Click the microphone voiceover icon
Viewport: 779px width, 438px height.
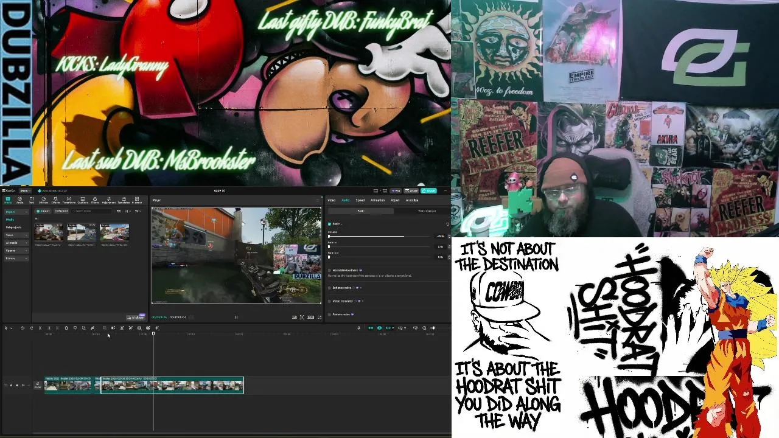(358, 328)
